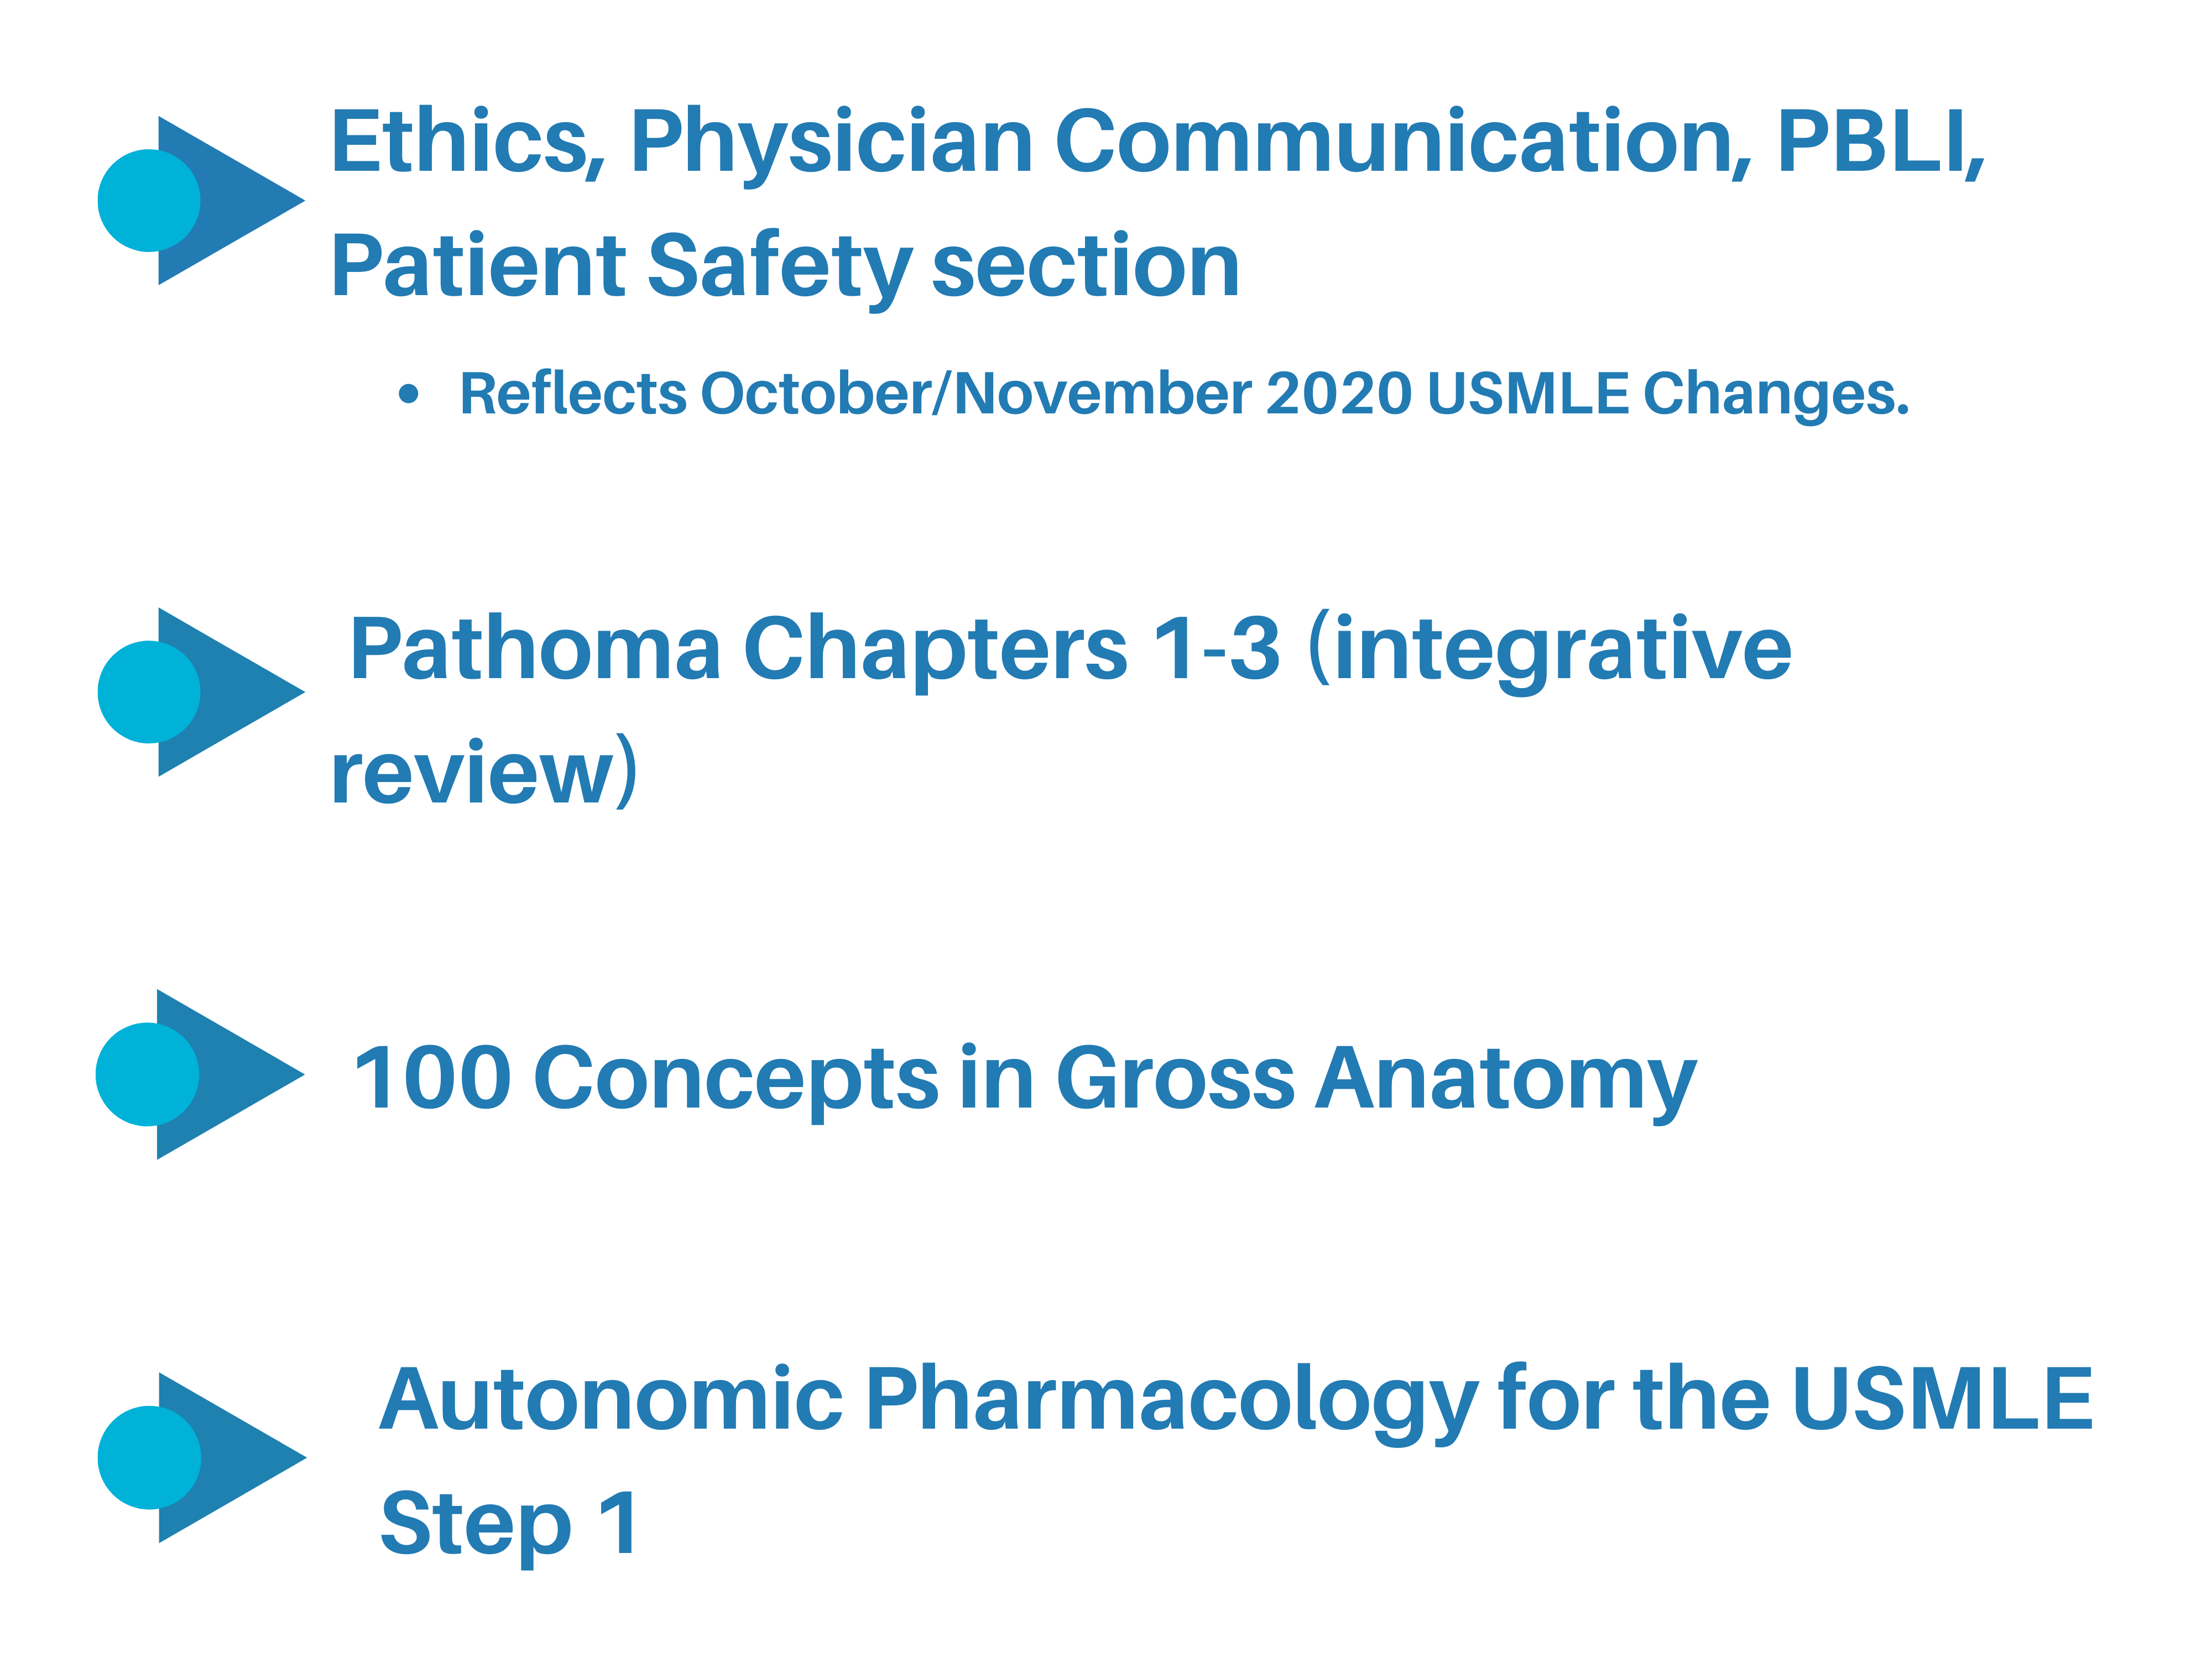
Task: Click the small bullet dot before Reflects
Action: click(408, 393)
